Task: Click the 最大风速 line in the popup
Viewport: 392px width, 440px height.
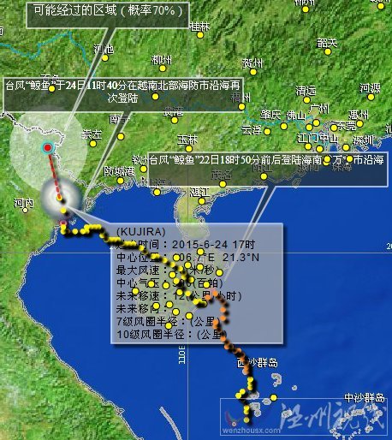Action: tap(169, 271)
